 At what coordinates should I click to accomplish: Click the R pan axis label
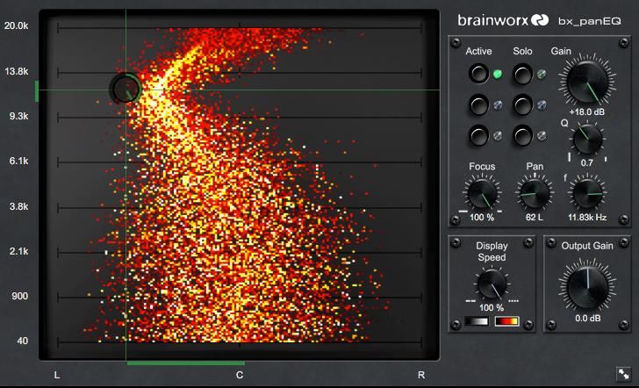(x=421, y=375)
